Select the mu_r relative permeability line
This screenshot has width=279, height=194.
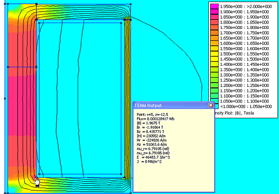tap(153, 149)
